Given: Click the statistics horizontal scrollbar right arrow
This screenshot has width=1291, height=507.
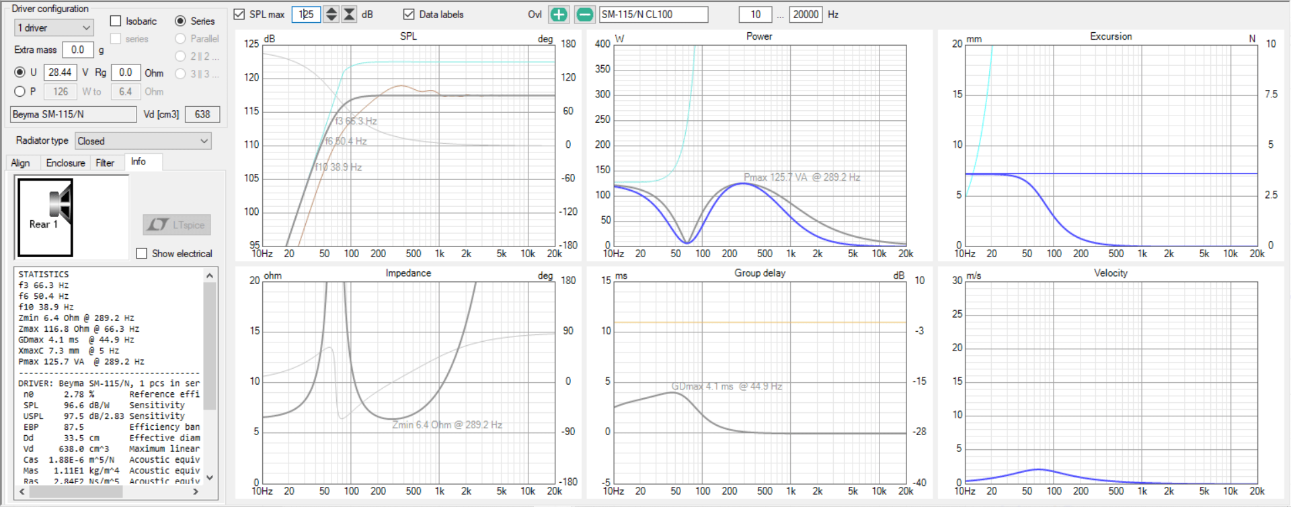Looking at the screenshot, I should point(196,492).
